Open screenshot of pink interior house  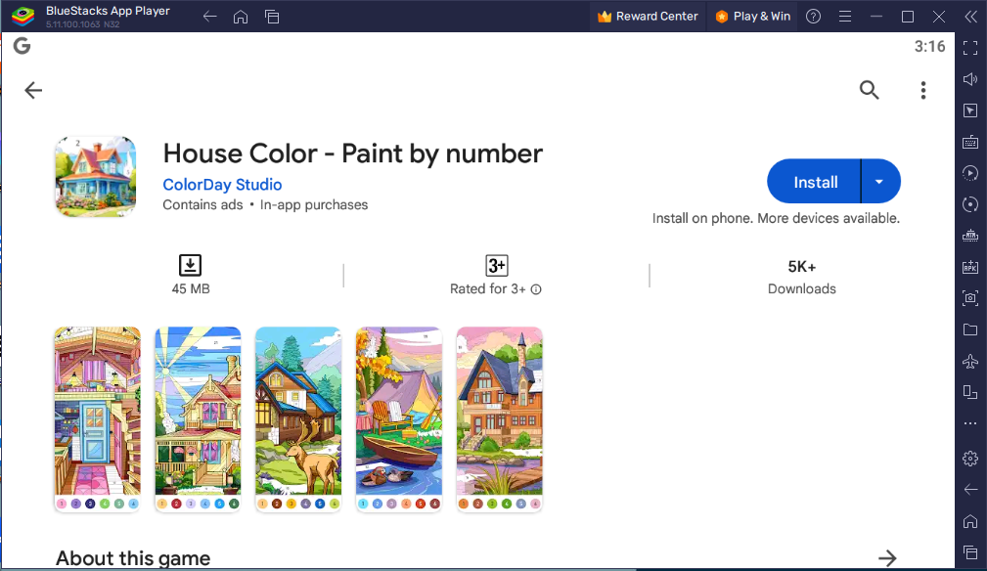point(97,418)
